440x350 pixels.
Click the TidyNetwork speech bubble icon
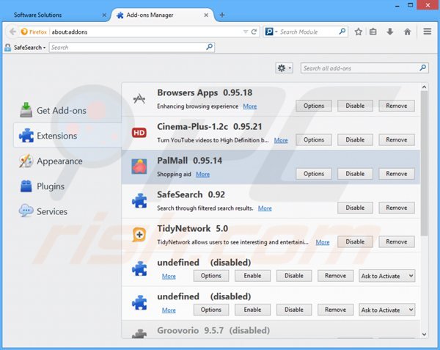(139, 235)
